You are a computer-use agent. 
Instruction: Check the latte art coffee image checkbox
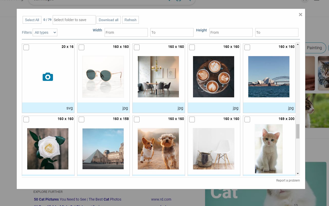coord(192,47)
